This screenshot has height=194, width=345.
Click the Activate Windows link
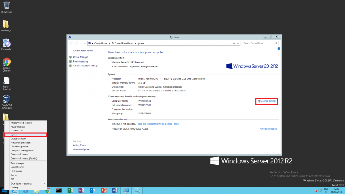pyautogui.click(x=268, y=129)
